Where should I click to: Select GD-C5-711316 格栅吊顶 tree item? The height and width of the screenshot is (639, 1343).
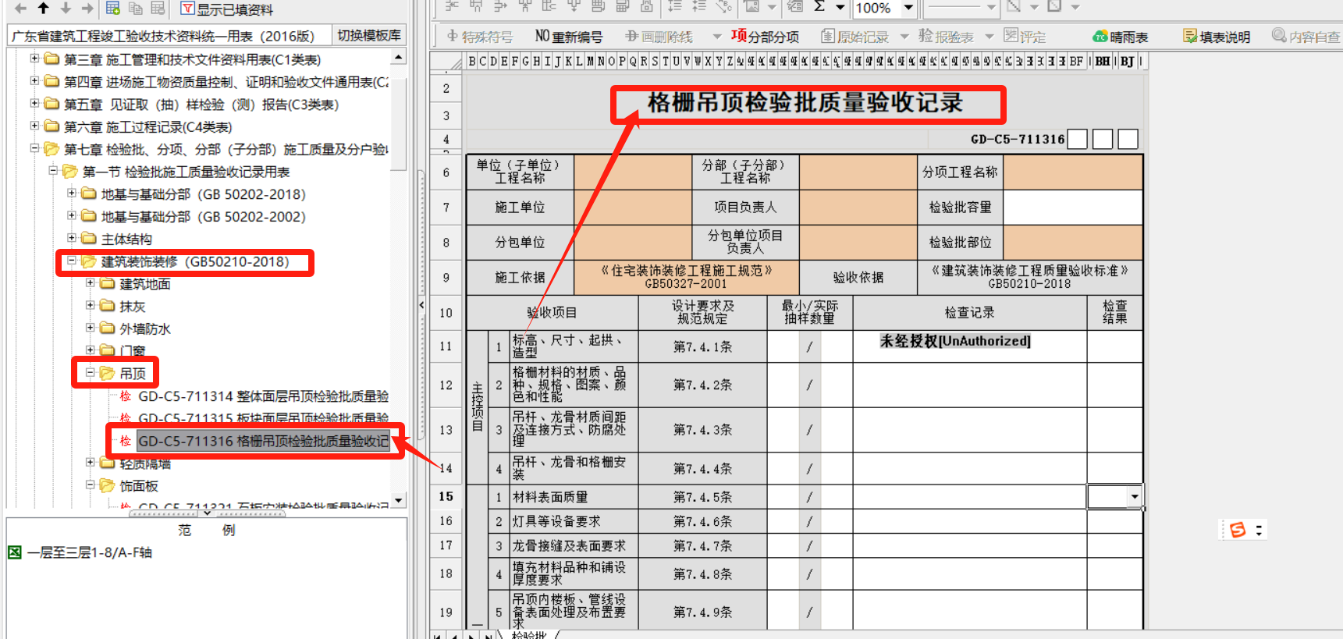tap(263, 442)
